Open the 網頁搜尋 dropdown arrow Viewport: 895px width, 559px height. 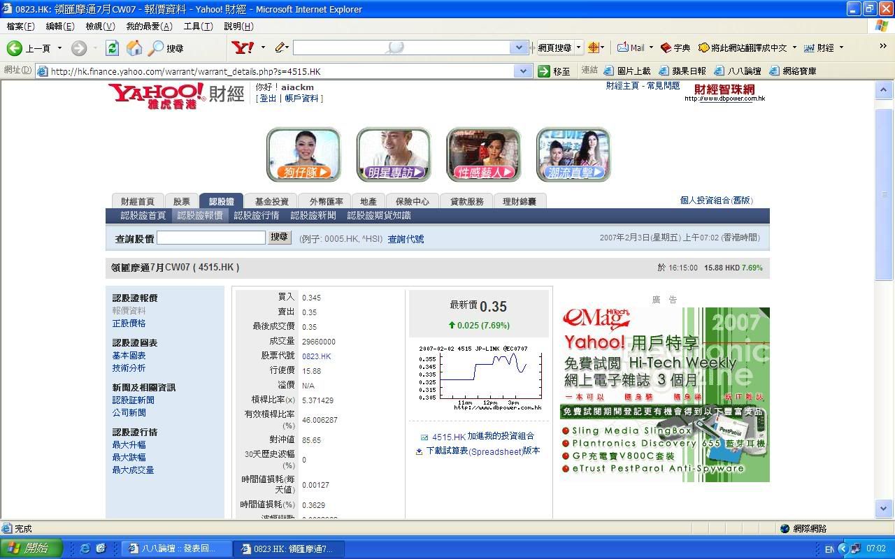[578, 48]
